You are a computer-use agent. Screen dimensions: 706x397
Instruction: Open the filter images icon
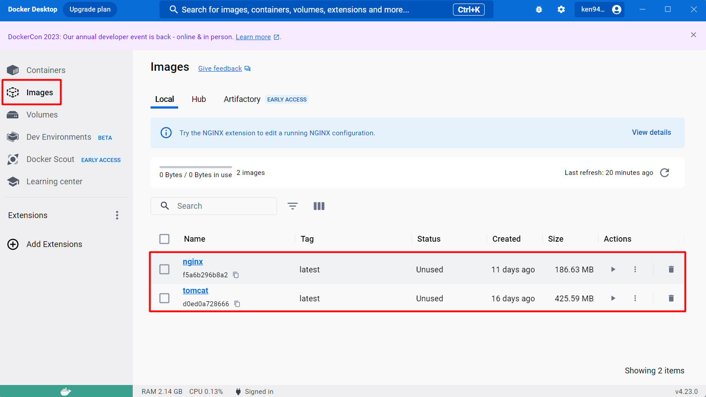pos(293,206)
